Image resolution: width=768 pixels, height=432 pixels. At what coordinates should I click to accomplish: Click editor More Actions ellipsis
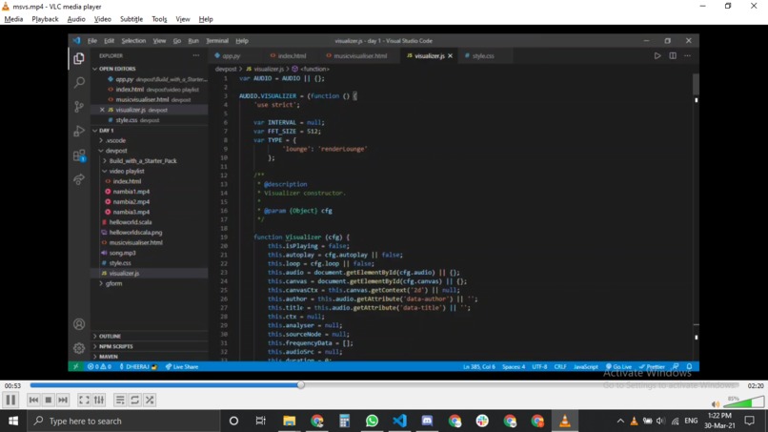(x=688, y=56)
